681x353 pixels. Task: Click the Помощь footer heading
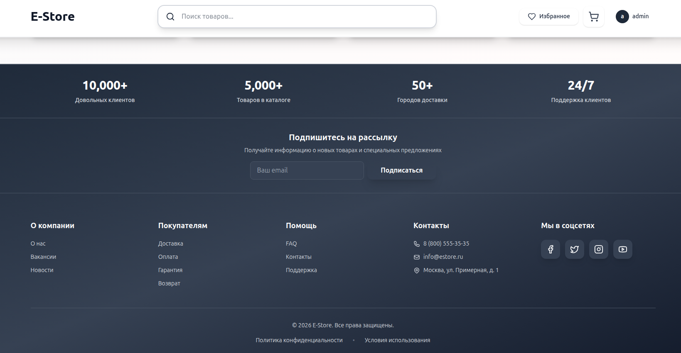pyautogui.click(x=301, y=226)
